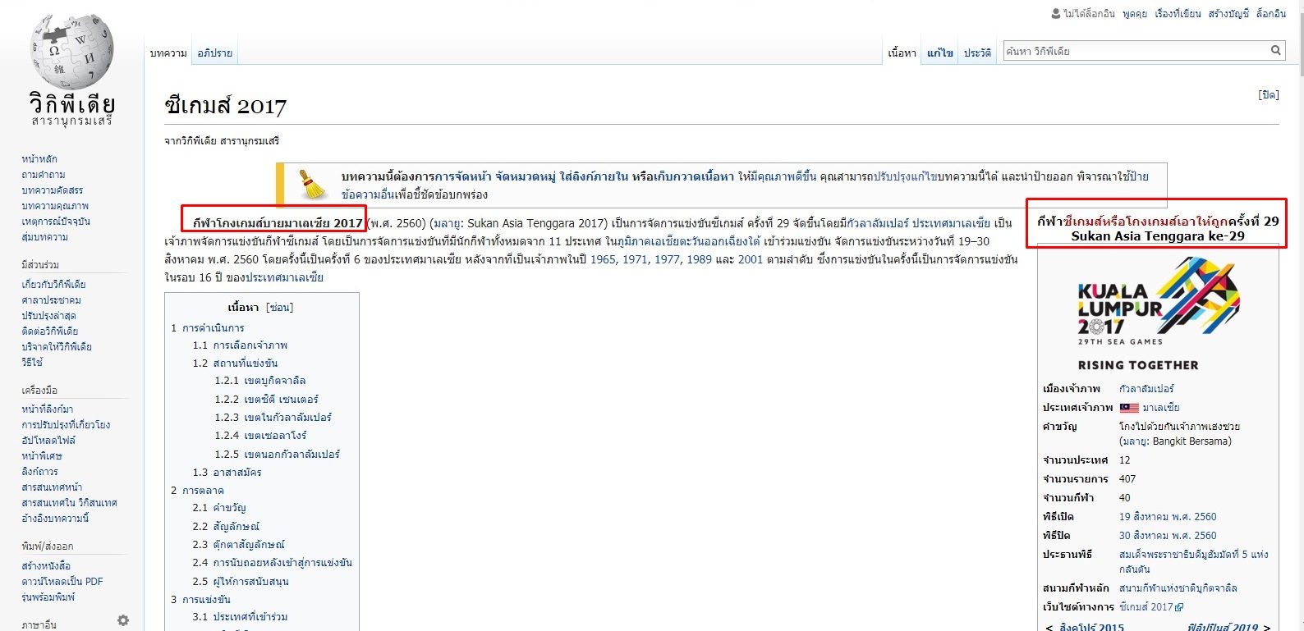This screenshot has width=1304, height=631.
Task: Open เรื่องที่เขียน contributions link
Action: click(1178, 14)
